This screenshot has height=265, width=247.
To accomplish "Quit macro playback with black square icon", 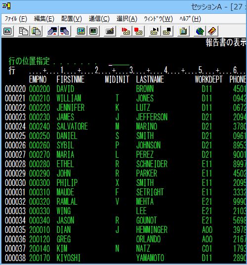I will point(167,31).
